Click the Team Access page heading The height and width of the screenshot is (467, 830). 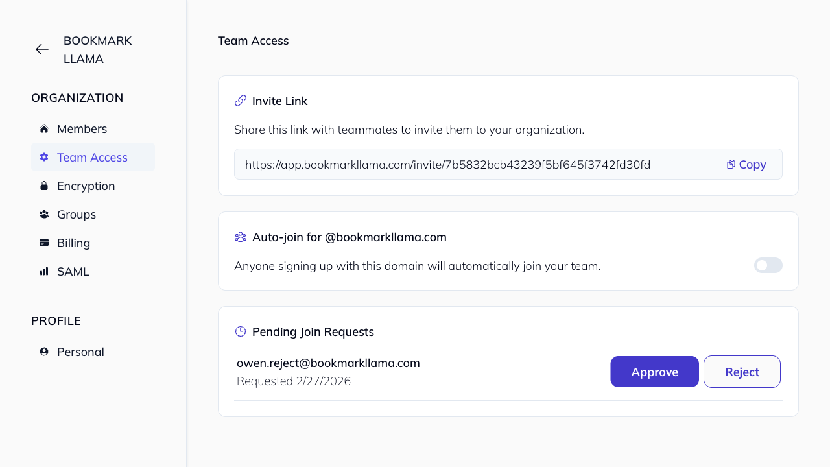click(253, 41)
